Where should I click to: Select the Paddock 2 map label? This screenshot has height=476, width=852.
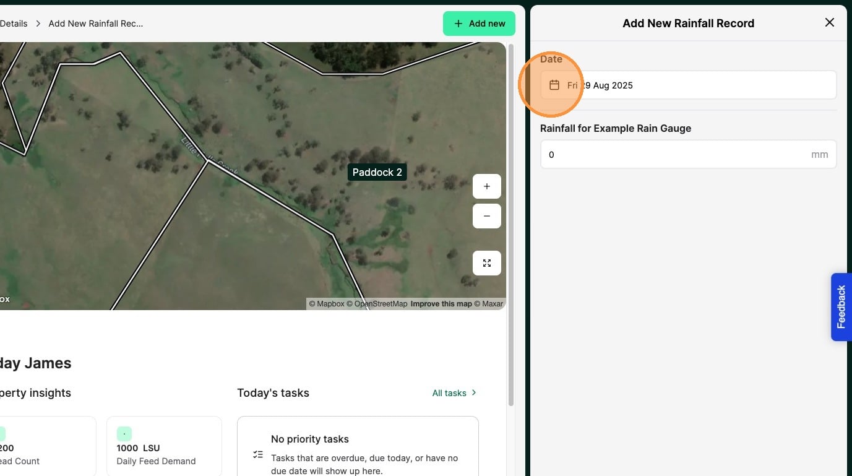click(x=377, y=172)
